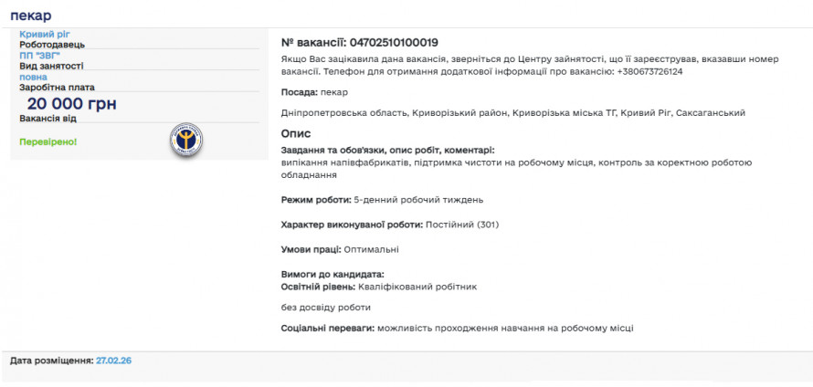Click the phone number +380673726124
The image size is (813, 387).
tap(649, 71)
